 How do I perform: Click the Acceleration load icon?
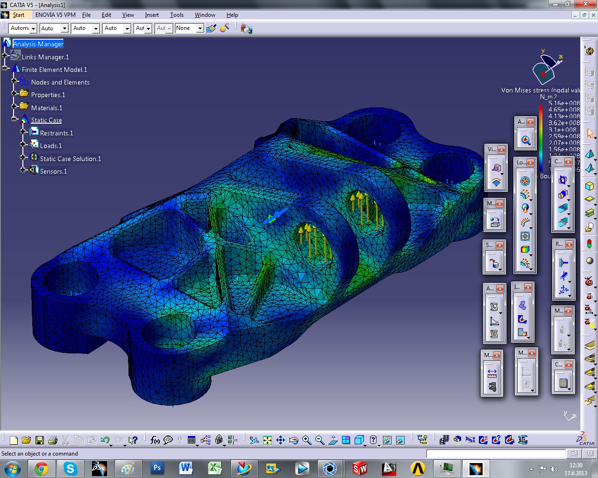(525, 209)
